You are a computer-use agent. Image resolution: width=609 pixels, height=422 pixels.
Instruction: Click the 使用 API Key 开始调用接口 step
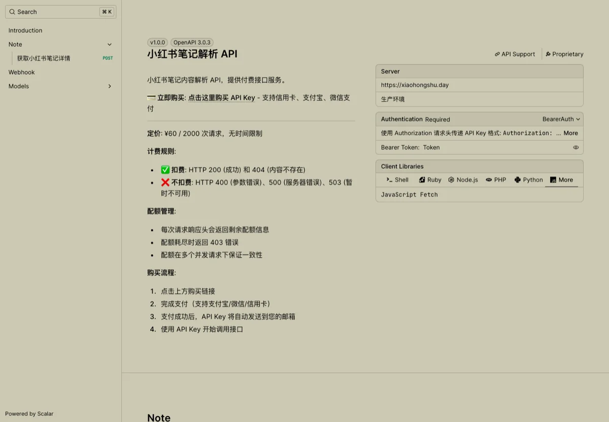pos(202,329)
